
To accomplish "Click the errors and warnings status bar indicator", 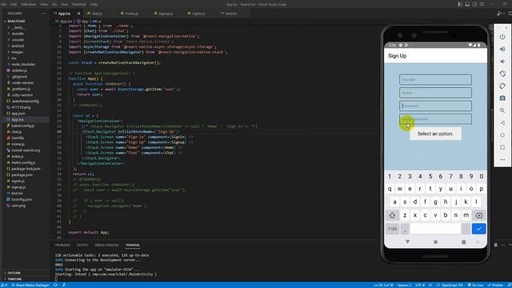I will (x=4, y=285).
